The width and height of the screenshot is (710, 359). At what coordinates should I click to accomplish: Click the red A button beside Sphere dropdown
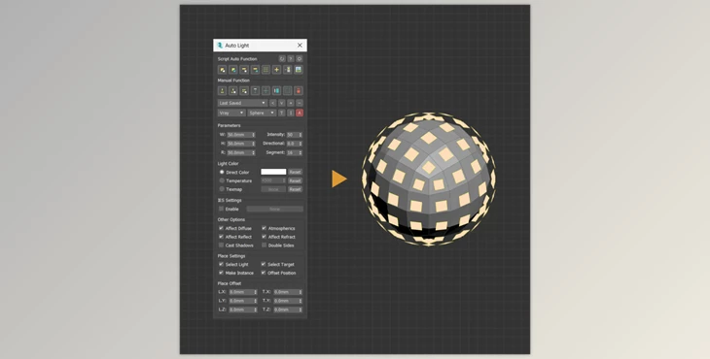click(300, 113)
